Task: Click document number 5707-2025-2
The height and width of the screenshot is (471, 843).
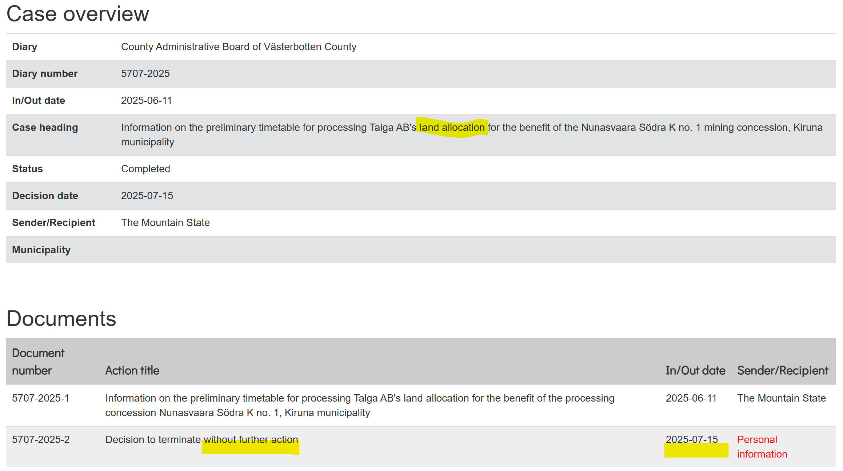Action: click(41, 440)
